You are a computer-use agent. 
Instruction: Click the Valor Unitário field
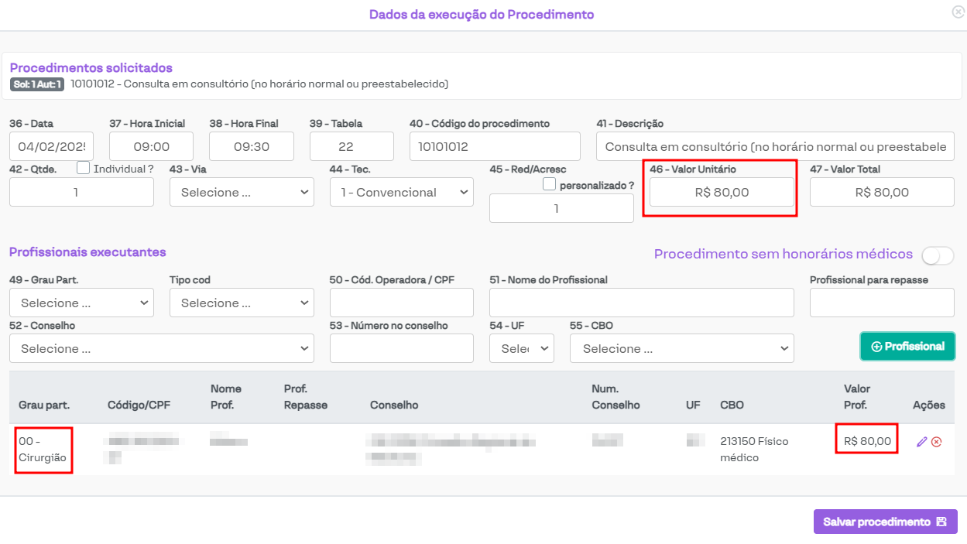click(722, 193)
